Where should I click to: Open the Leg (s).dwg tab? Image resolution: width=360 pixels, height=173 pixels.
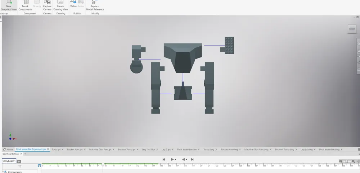point(306,149)
